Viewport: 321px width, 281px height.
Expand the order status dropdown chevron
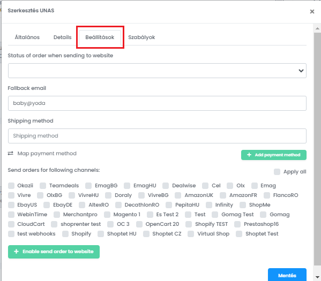(301, 71)
